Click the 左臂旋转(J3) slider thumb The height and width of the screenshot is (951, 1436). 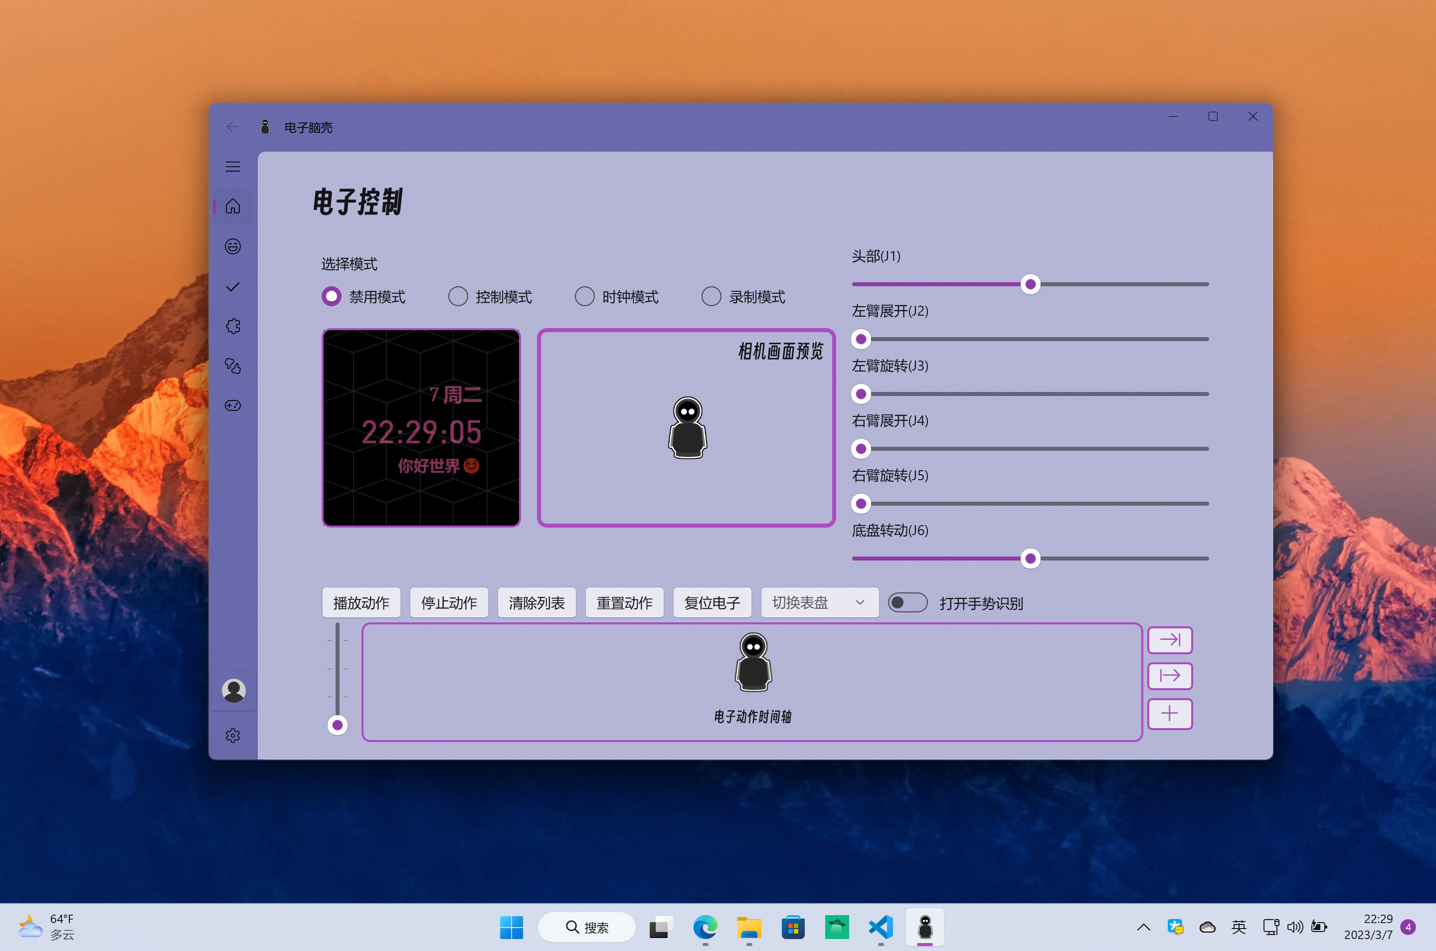click(x=861, y=394)
